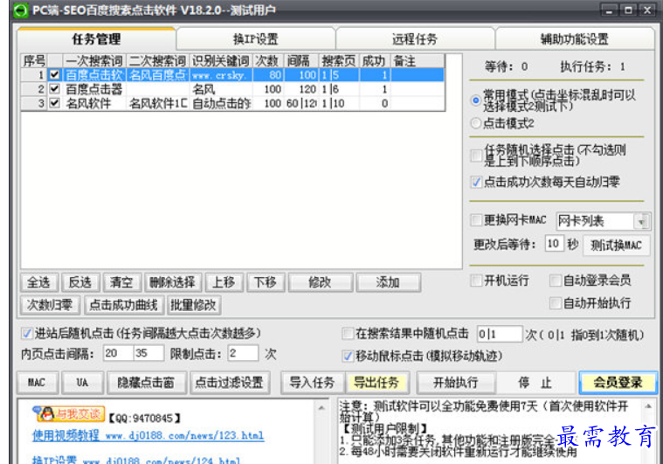Click 间隔 column header
663x464 pixels.
pos(301,61)
